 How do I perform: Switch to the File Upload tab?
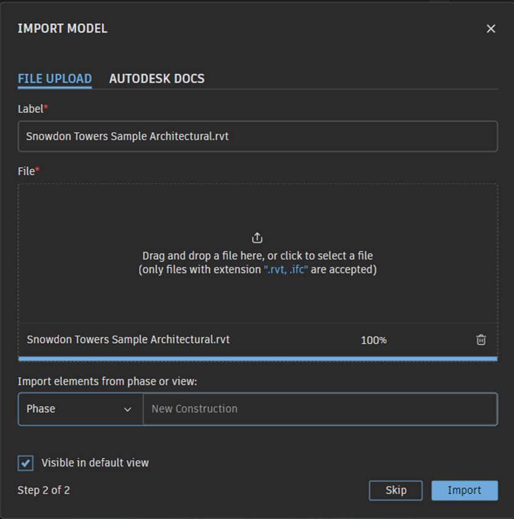point(55,78)
